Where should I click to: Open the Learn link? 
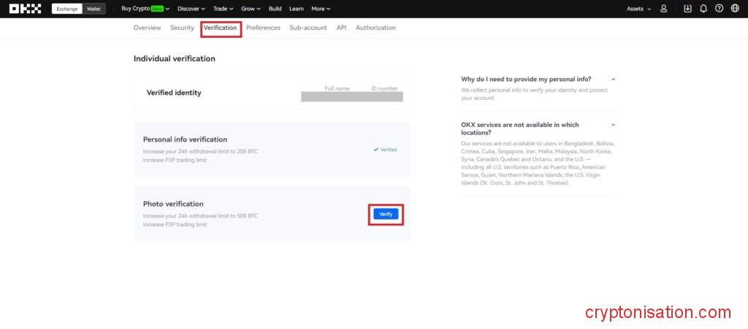tap(296, 9)
